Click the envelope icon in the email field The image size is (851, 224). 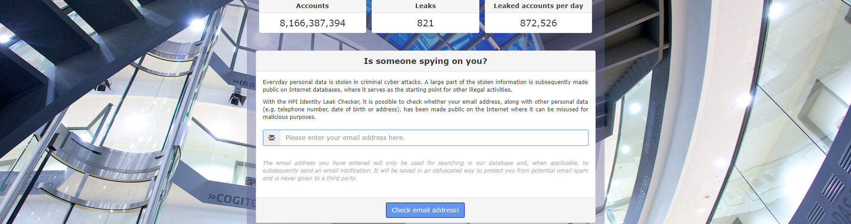coord(271,138)
